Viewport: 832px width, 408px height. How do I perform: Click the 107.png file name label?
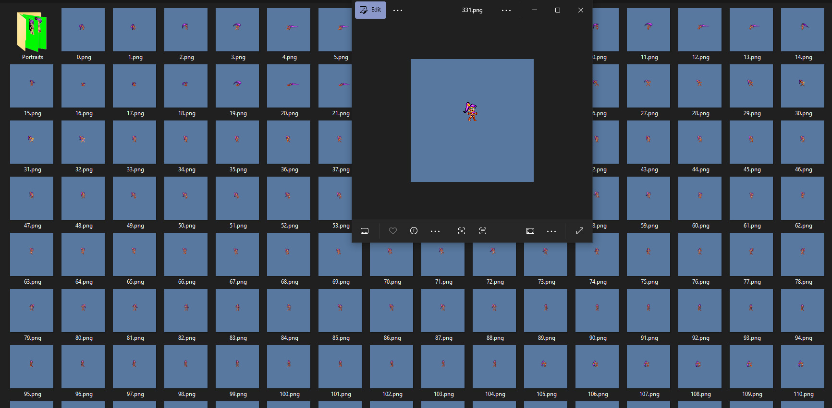tap(649, 394)
